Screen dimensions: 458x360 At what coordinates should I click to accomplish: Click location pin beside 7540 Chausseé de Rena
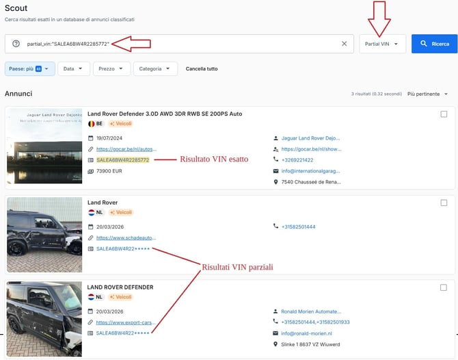(275, 182)
